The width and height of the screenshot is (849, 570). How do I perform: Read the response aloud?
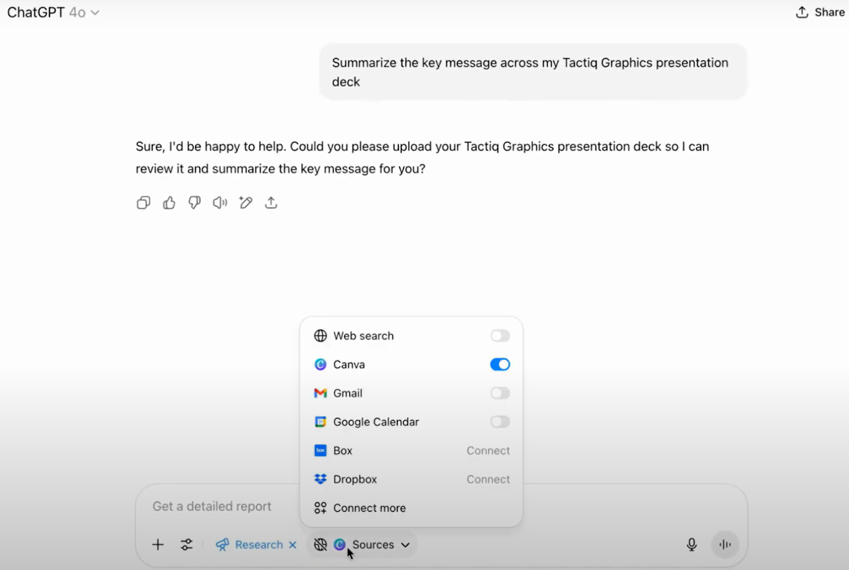[220, 203]
